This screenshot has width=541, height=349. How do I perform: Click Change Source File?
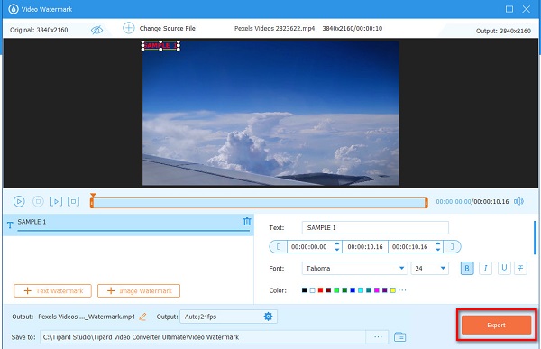(159, 28)
